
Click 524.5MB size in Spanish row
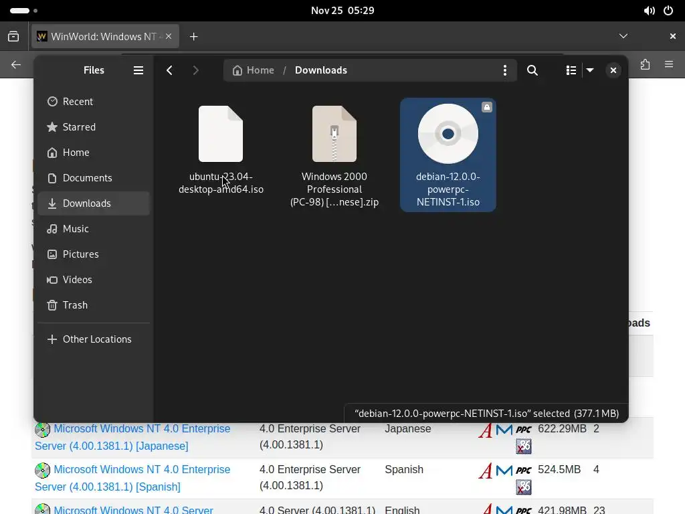pos(559,469)
